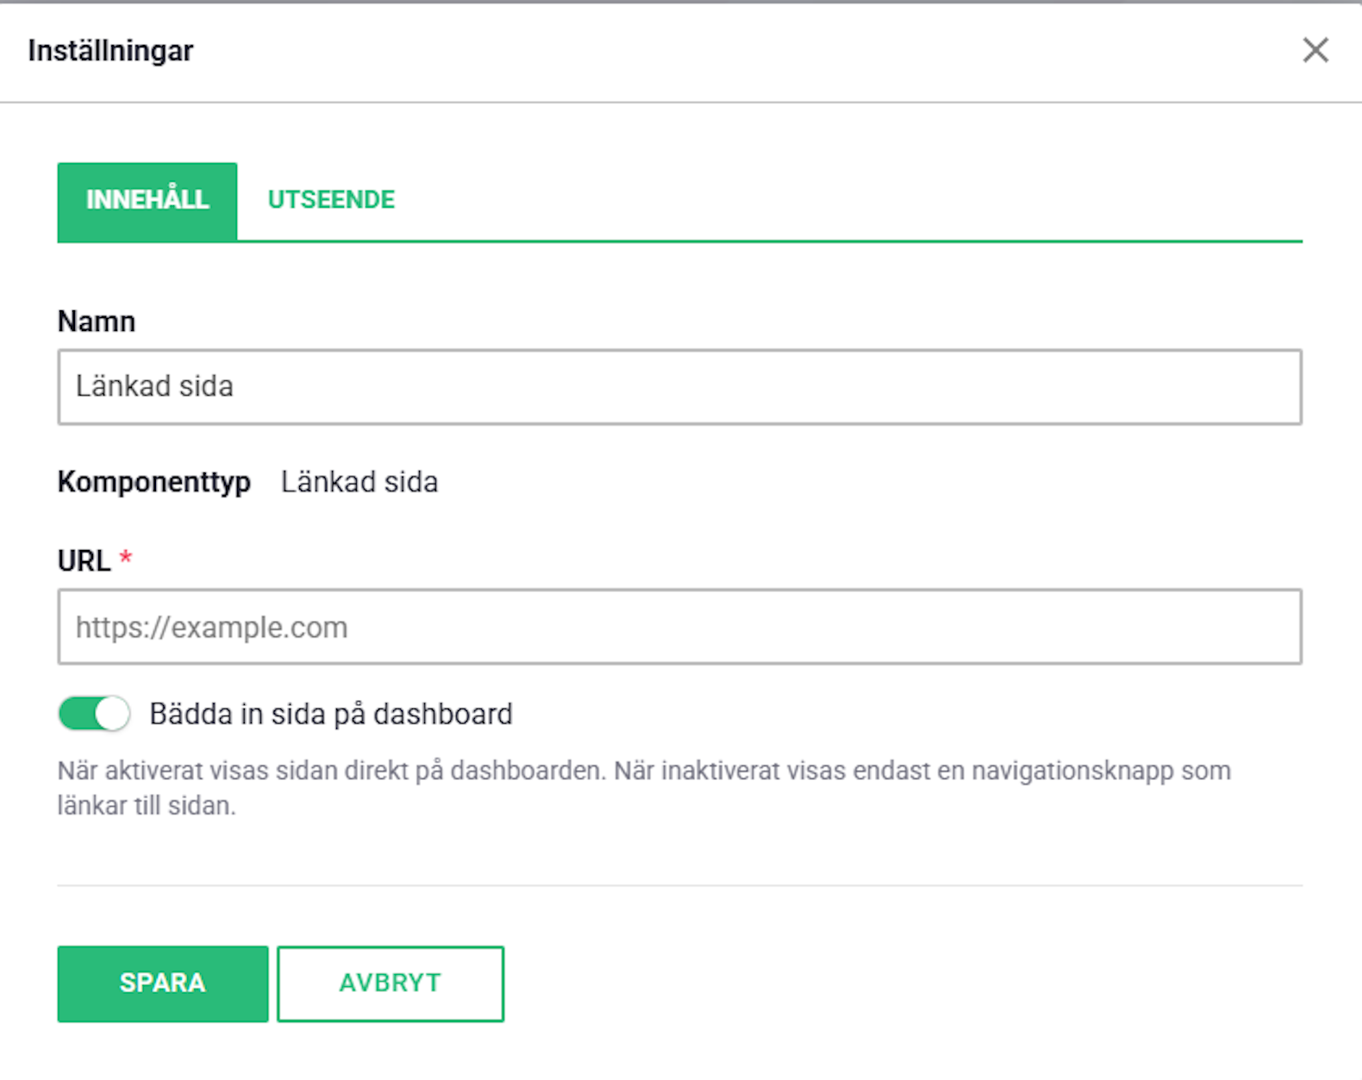The image size is (1362, 1080).
Task: Click into the URL input field
Action: click(x=679, y=627)
